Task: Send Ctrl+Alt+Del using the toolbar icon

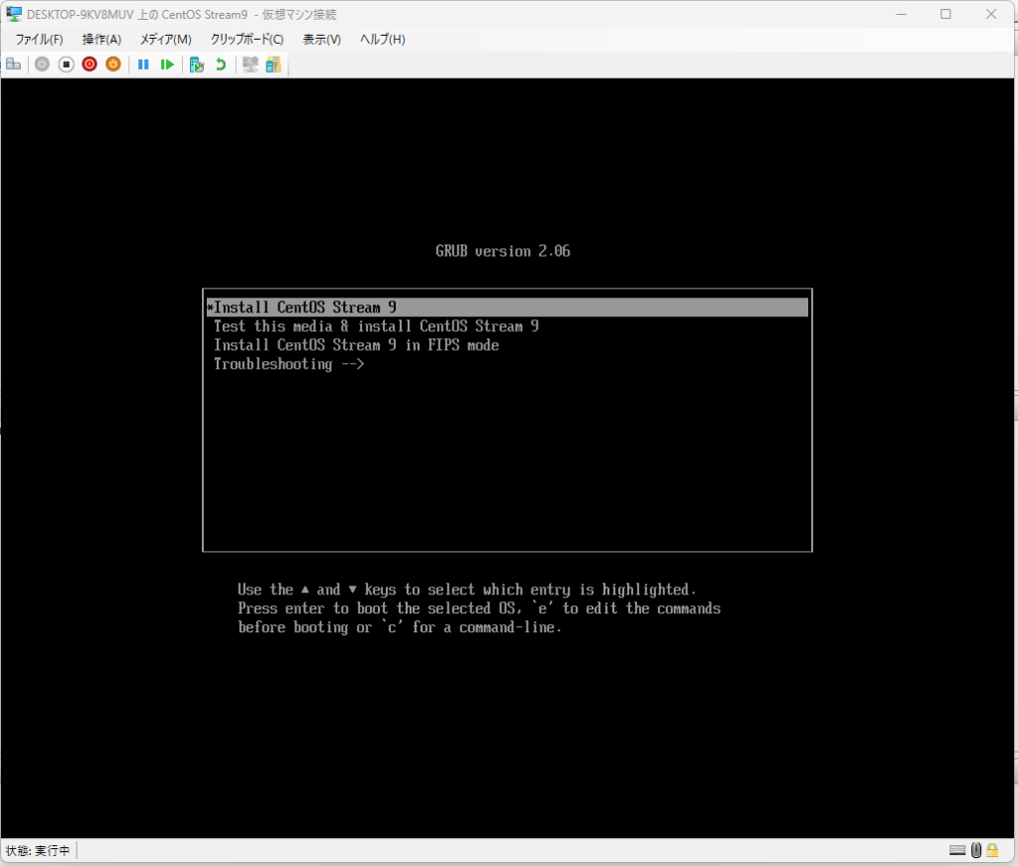Action: pyautogui.click(x=13, y=64)
